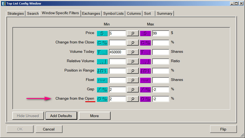245x138 pixels.
Task: Click the Min Price field containing 5
Action: (x=117, y=33)
